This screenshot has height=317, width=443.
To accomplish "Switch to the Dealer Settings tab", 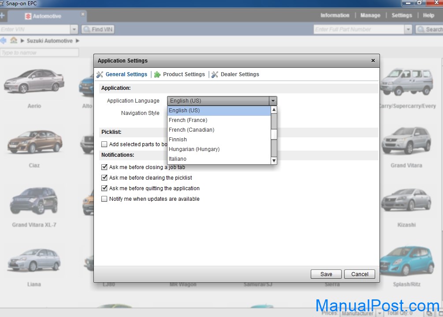I will [240, 74].
